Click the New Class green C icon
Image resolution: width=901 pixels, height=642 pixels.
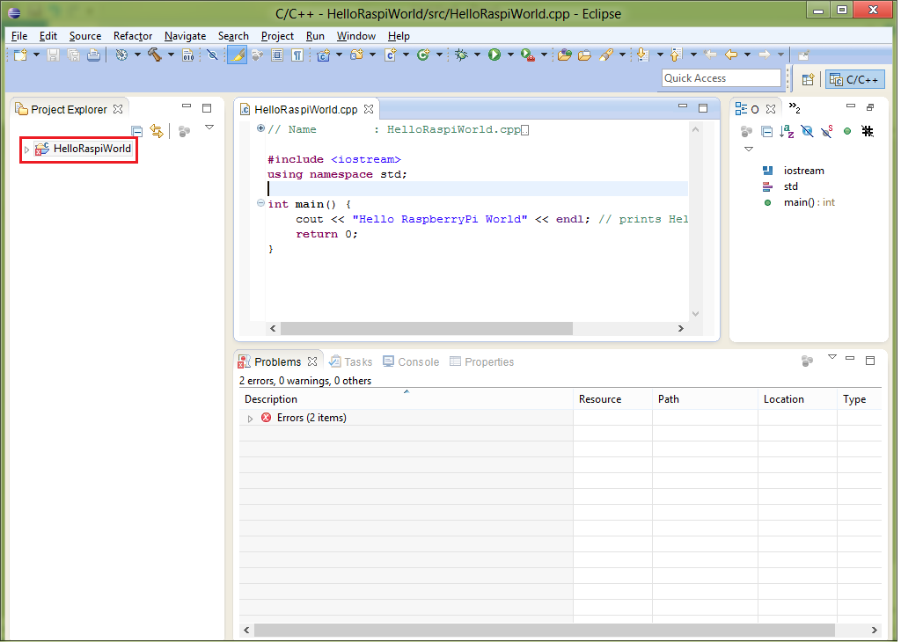click(423, 55)
